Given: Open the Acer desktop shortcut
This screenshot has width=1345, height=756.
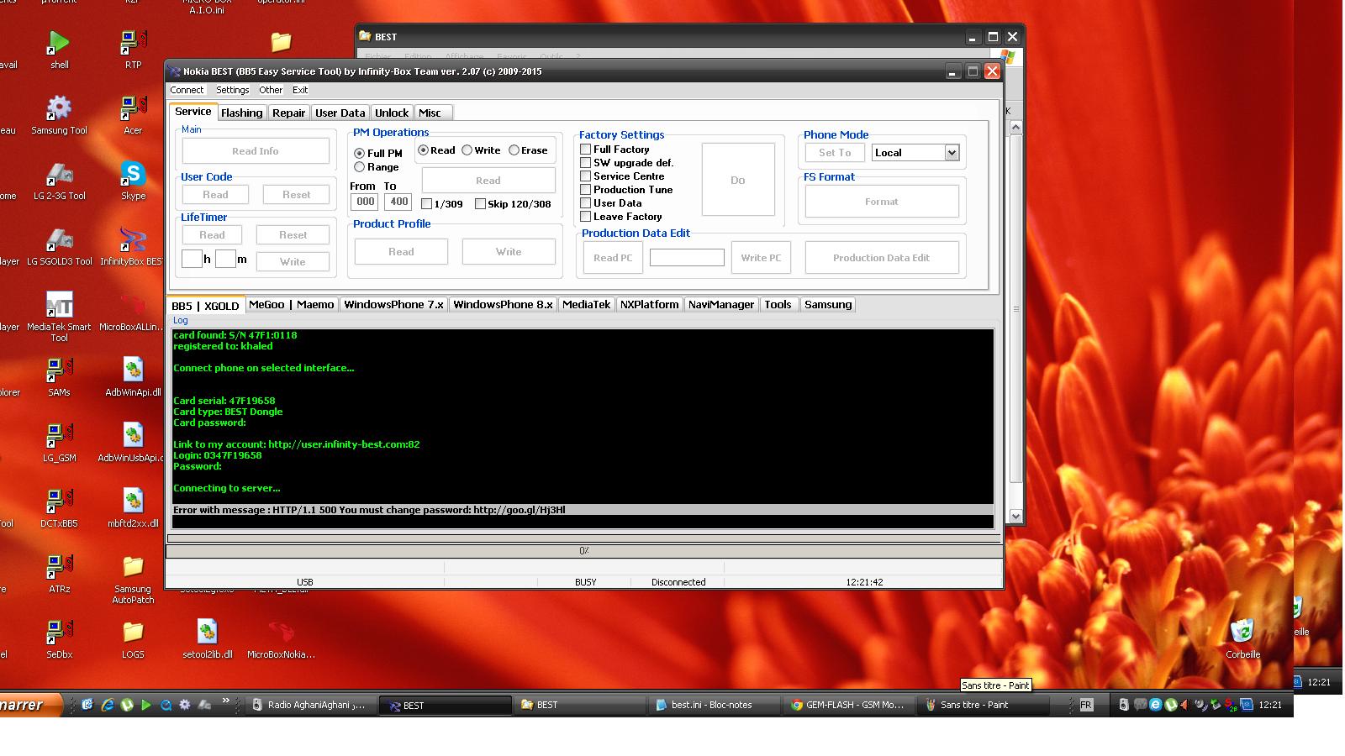Looking at the screenshot, I should coord(133,114).
